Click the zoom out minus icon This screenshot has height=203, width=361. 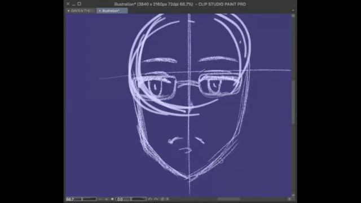click(x=100, y=199)
